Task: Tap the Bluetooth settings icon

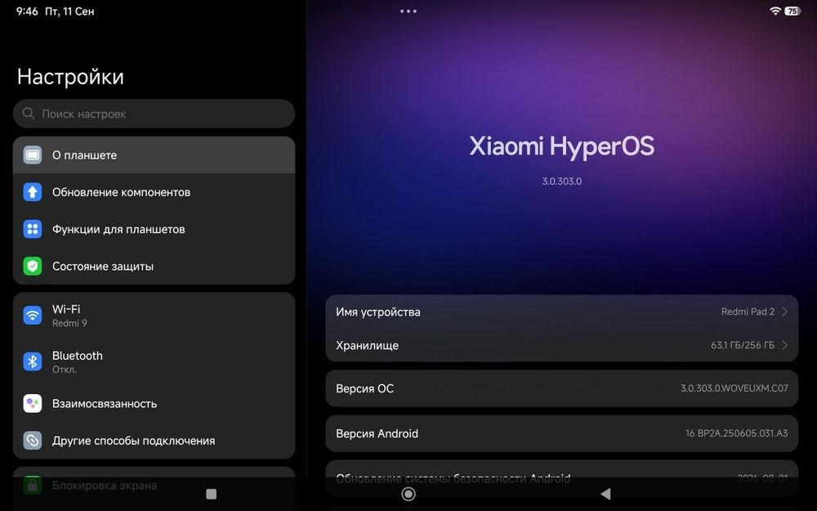Action: point(33,361)
